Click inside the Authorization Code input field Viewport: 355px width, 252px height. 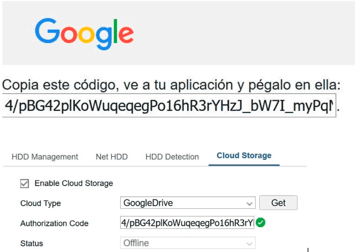[x=187, y=223]
